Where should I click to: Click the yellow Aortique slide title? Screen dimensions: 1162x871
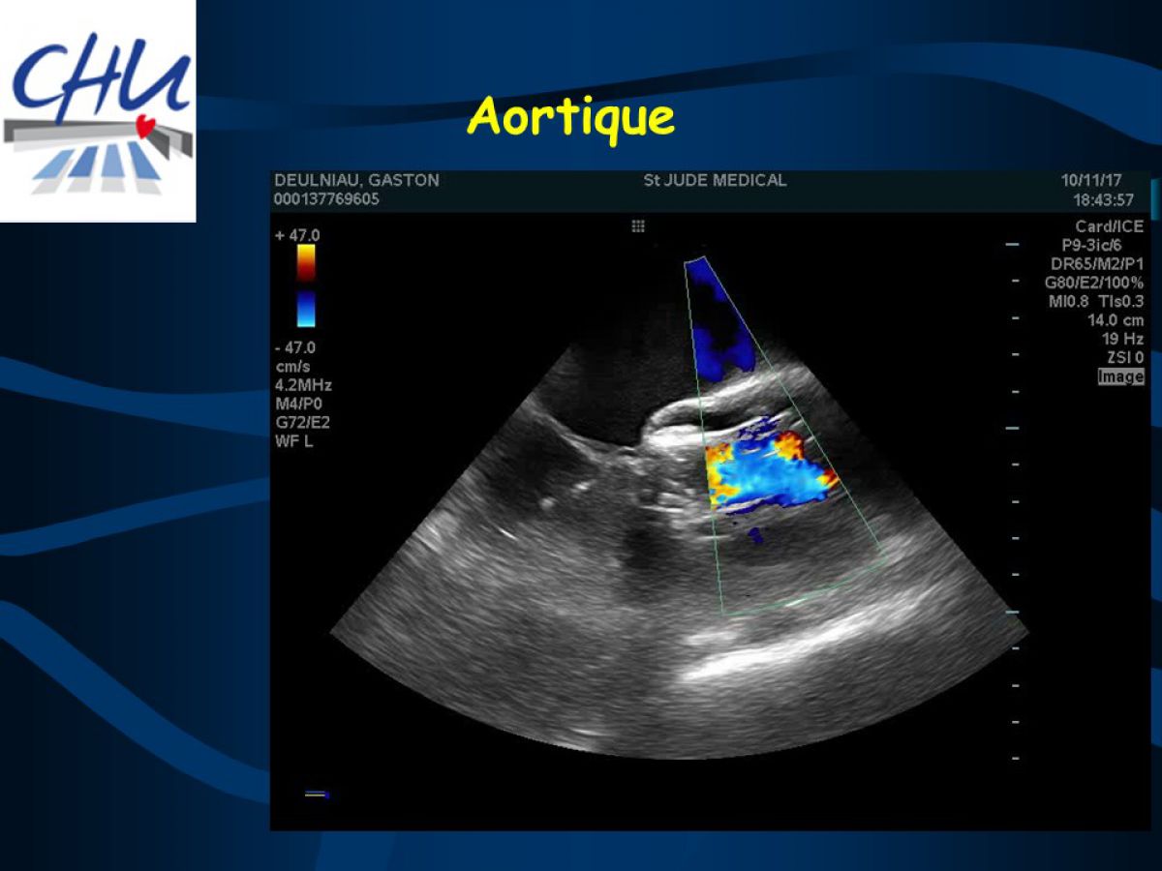[570, 117]
